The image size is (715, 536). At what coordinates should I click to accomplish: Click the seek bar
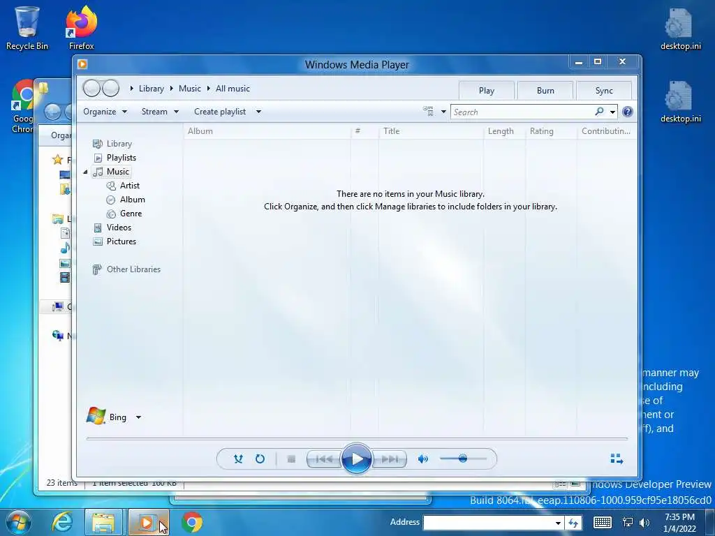pos(357,438)
